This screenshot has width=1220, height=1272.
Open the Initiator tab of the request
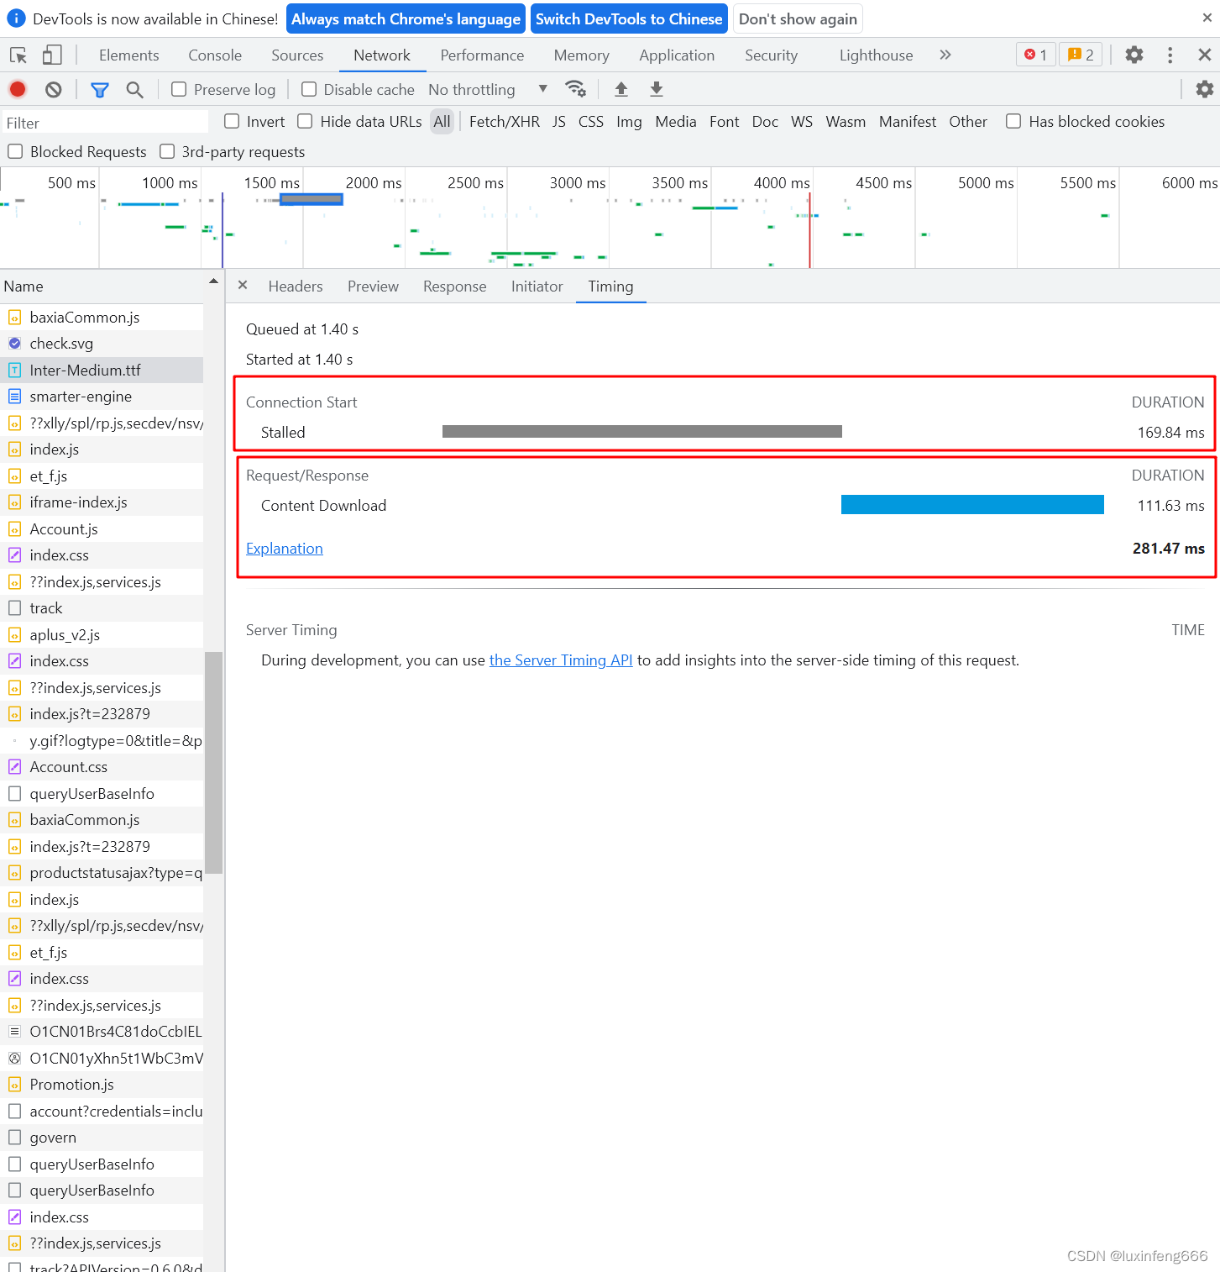click(537, 286)
